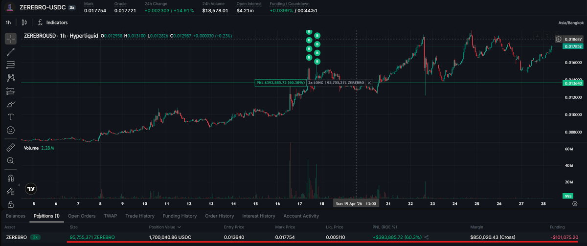Select the Positions (1) tab
587x246 pixels.
[x=46, y=216]
